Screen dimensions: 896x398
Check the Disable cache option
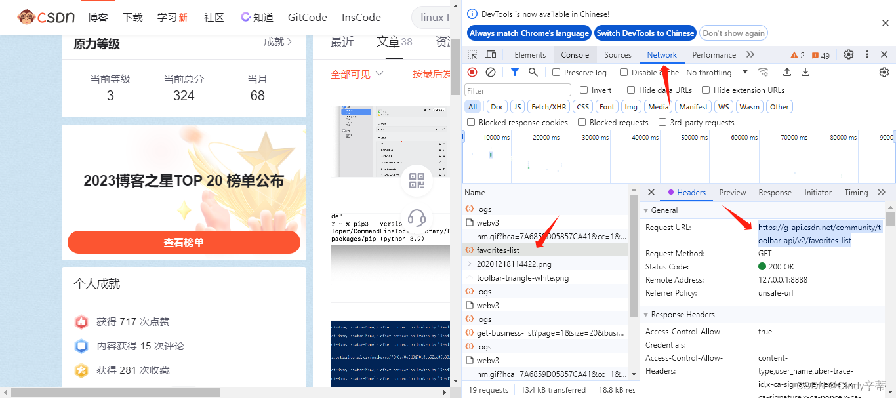pyautogui.click(x=625, y=72)
